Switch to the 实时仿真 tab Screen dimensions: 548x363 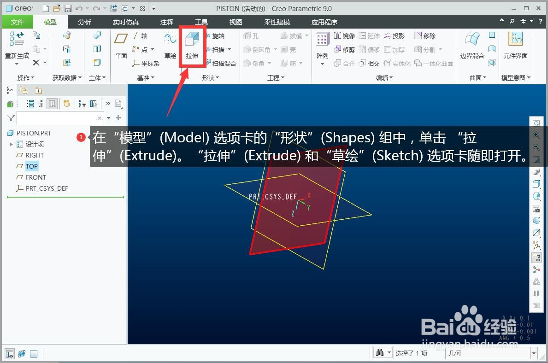click(125, 22)
